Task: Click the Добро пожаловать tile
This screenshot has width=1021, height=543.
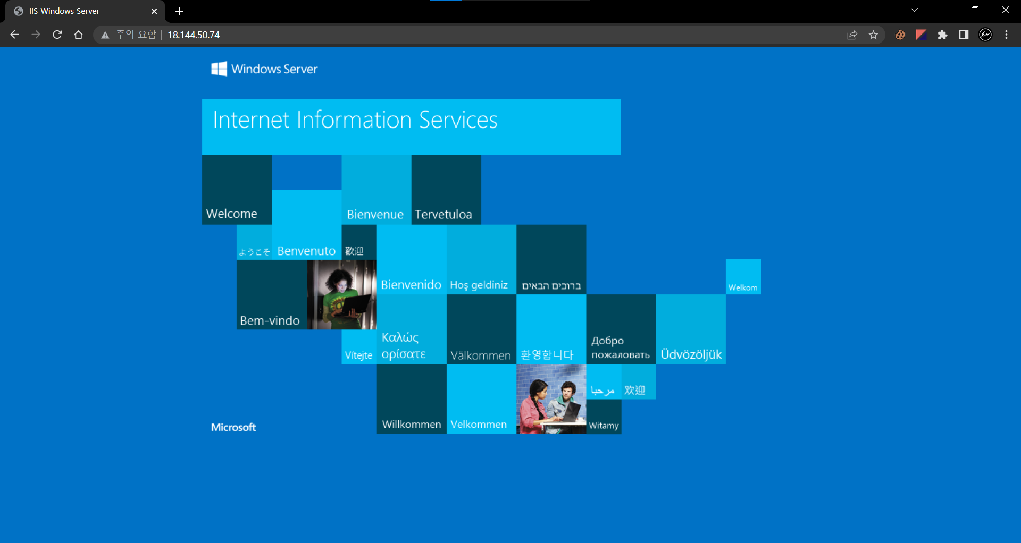Action: click(621, 329)
